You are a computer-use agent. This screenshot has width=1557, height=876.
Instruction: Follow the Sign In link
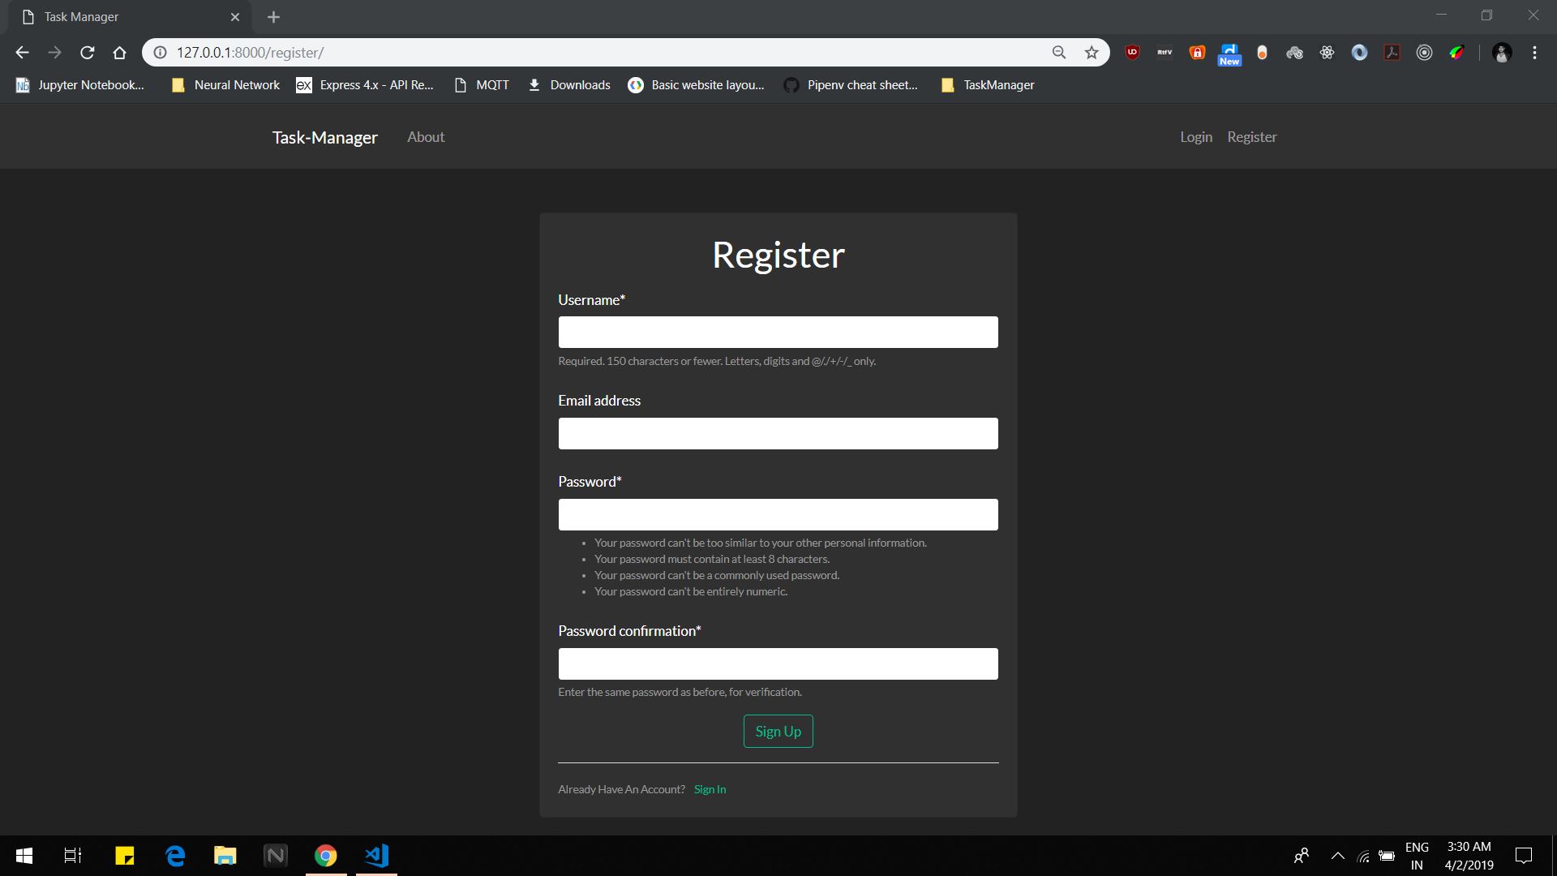click(710, 788)
